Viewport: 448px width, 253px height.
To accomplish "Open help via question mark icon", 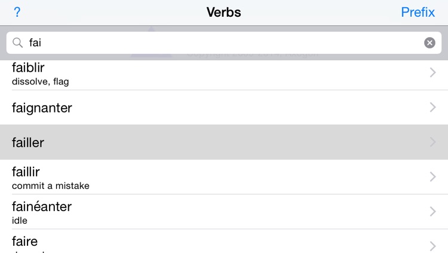I will pyautogui.click(x=17, y=12).
